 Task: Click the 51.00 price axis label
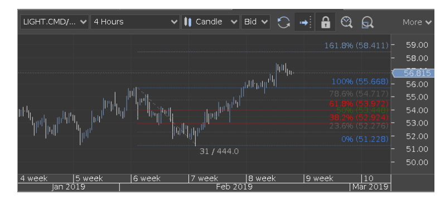pyautogui.click(x=417, y=149)
